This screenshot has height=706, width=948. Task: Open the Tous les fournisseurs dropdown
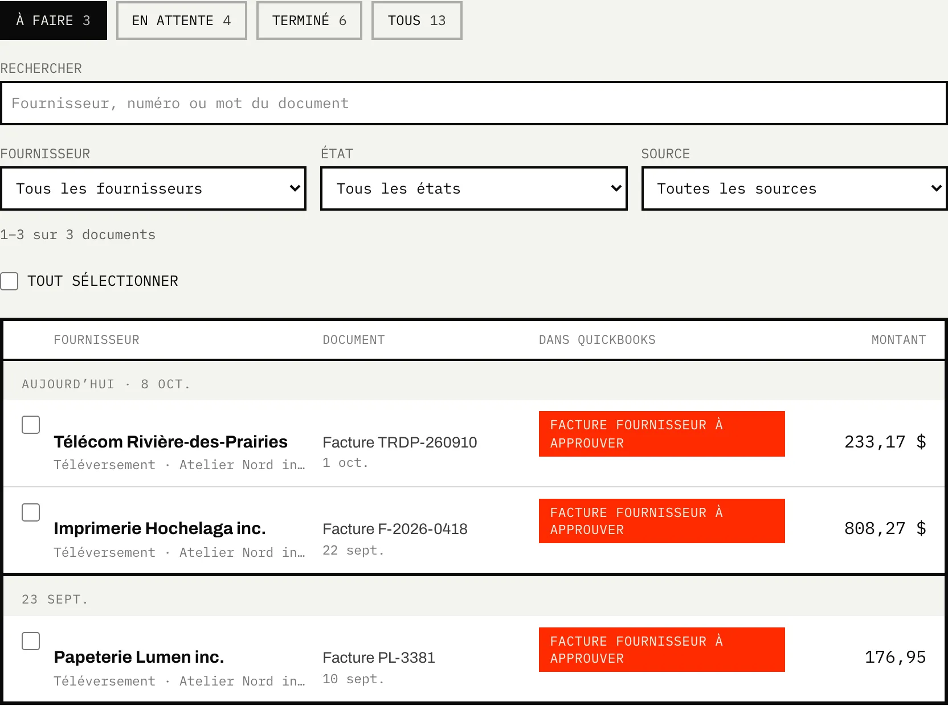pyautogui.click(x=153, y=188)
